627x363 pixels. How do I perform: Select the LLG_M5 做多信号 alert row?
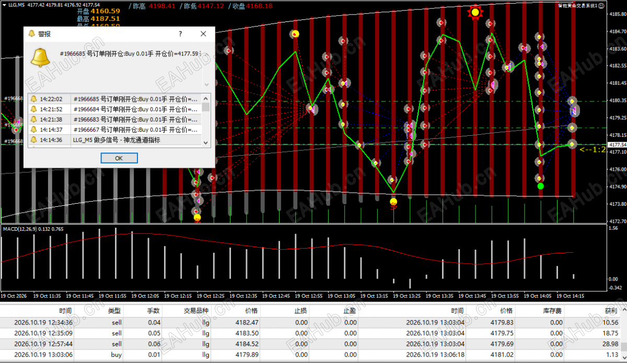pyautogui.click(x=115, y=139)
